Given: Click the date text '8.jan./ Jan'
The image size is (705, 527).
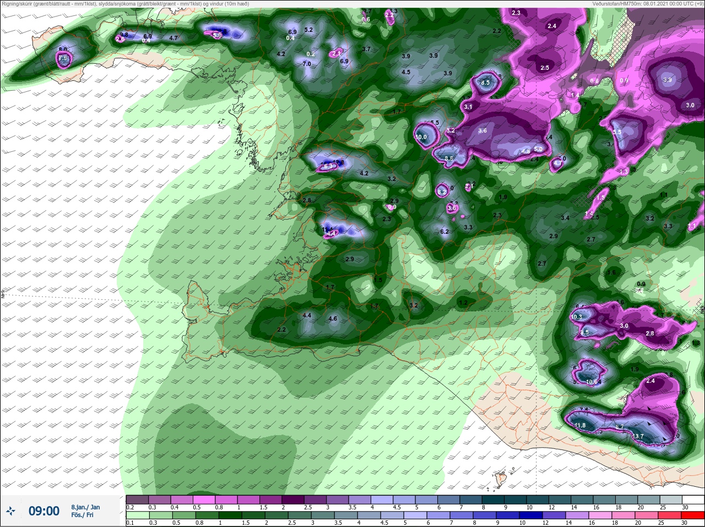Looking at the screenshot, I should pyautogui.click(x=85, y=507).
